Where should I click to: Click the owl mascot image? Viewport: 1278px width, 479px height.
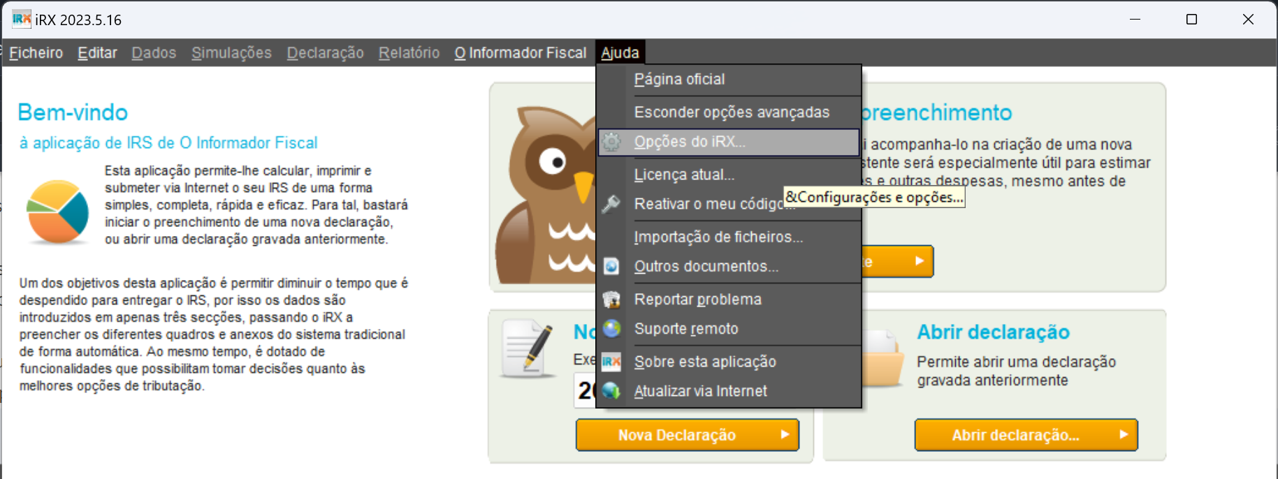pos(545,194)
